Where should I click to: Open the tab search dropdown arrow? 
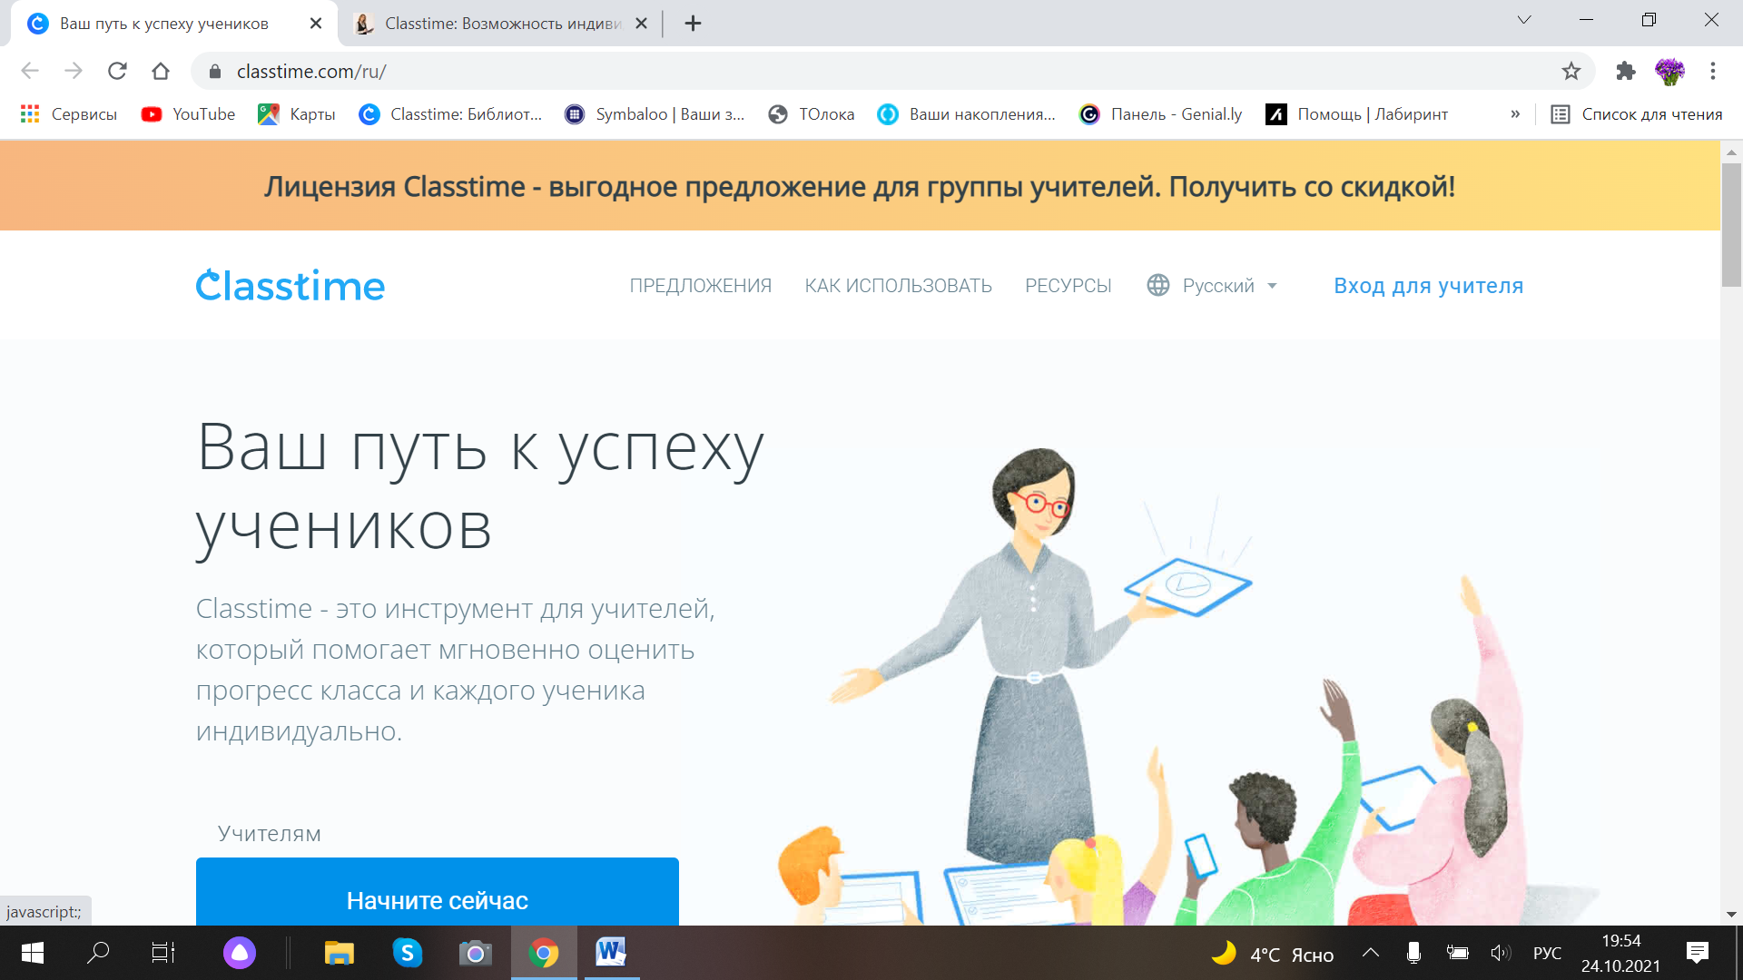(x=1524, y=20)
